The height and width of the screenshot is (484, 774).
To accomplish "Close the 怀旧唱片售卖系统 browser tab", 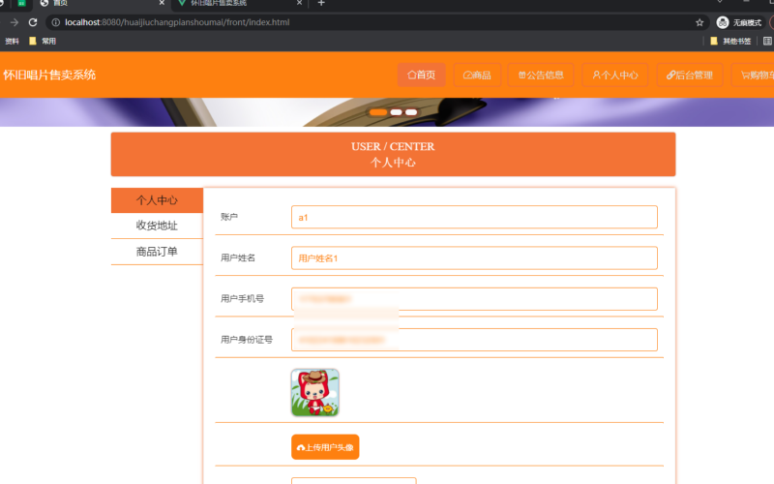I will tap(299, 3).
